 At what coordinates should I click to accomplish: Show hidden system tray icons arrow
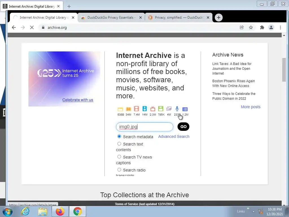click(x=254, y=212)
